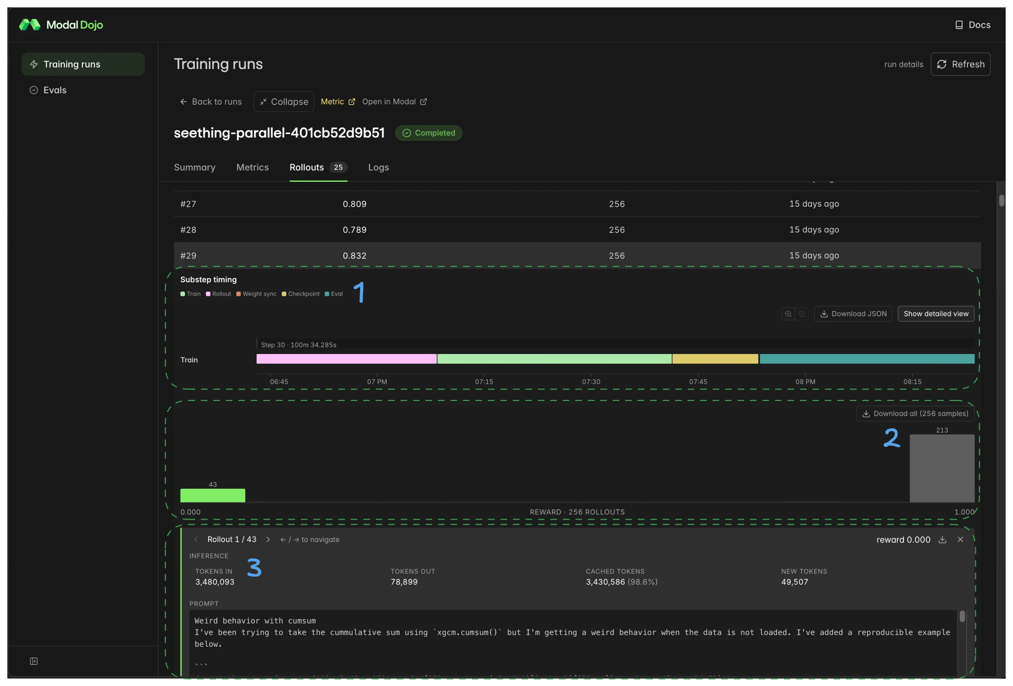Show detailed view of timing
Screen dimensions: 1013x686
pyautogui.click(x=936, y=314)
